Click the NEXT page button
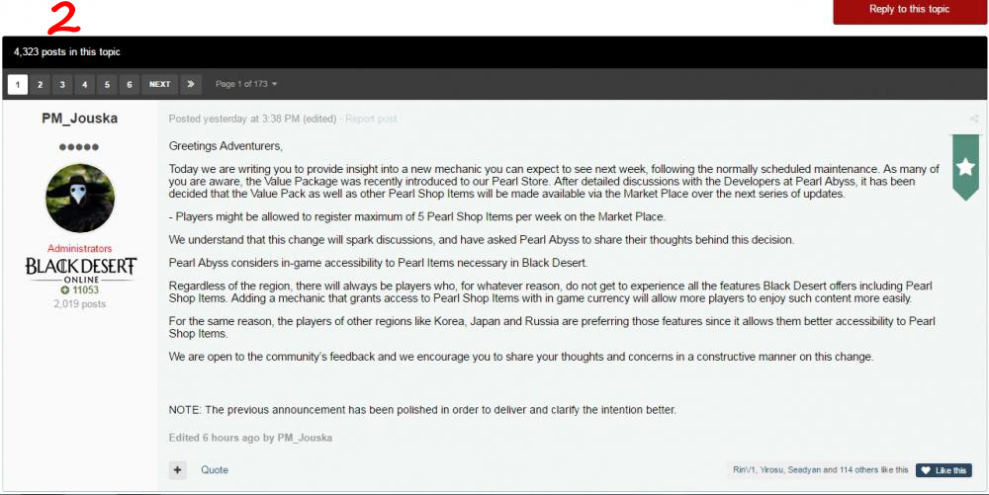This screenshot has width=989, height=495. pyautogui.click(x=159, y=84)
